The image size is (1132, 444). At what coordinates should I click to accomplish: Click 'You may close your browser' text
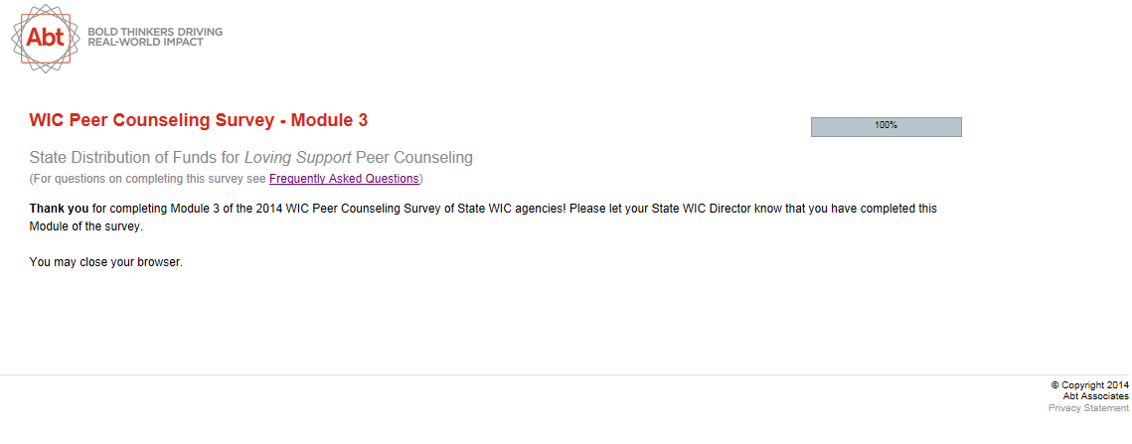(106, 263)
